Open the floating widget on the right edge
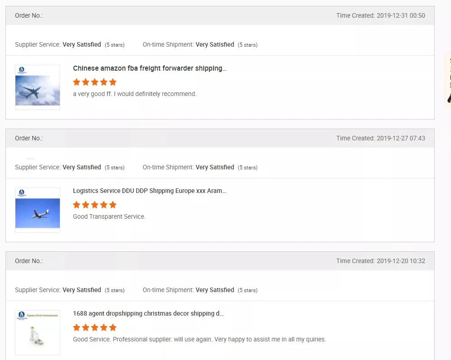Image resolution: width=451 pixels, height=360 pixels. [x=448, y=80]
